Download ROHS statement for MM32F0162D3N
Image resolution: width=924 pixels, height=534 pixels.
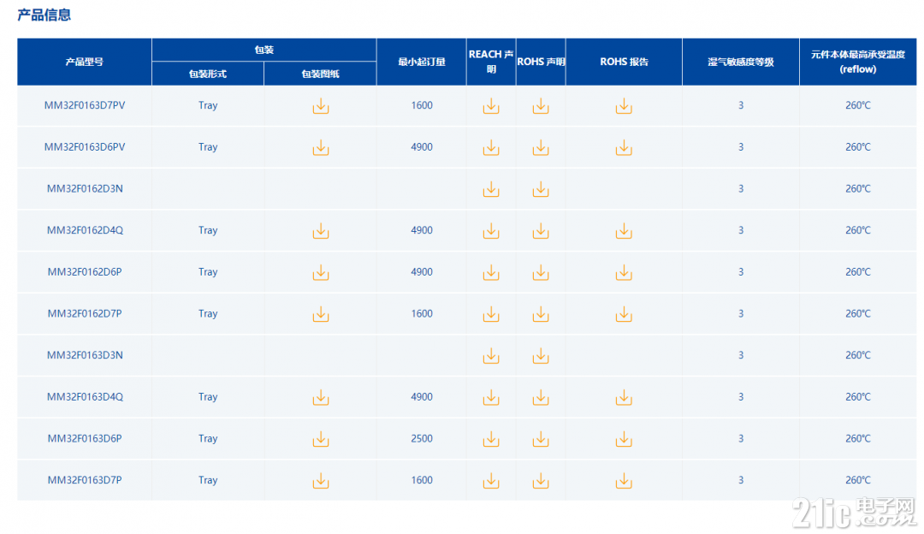541,190
